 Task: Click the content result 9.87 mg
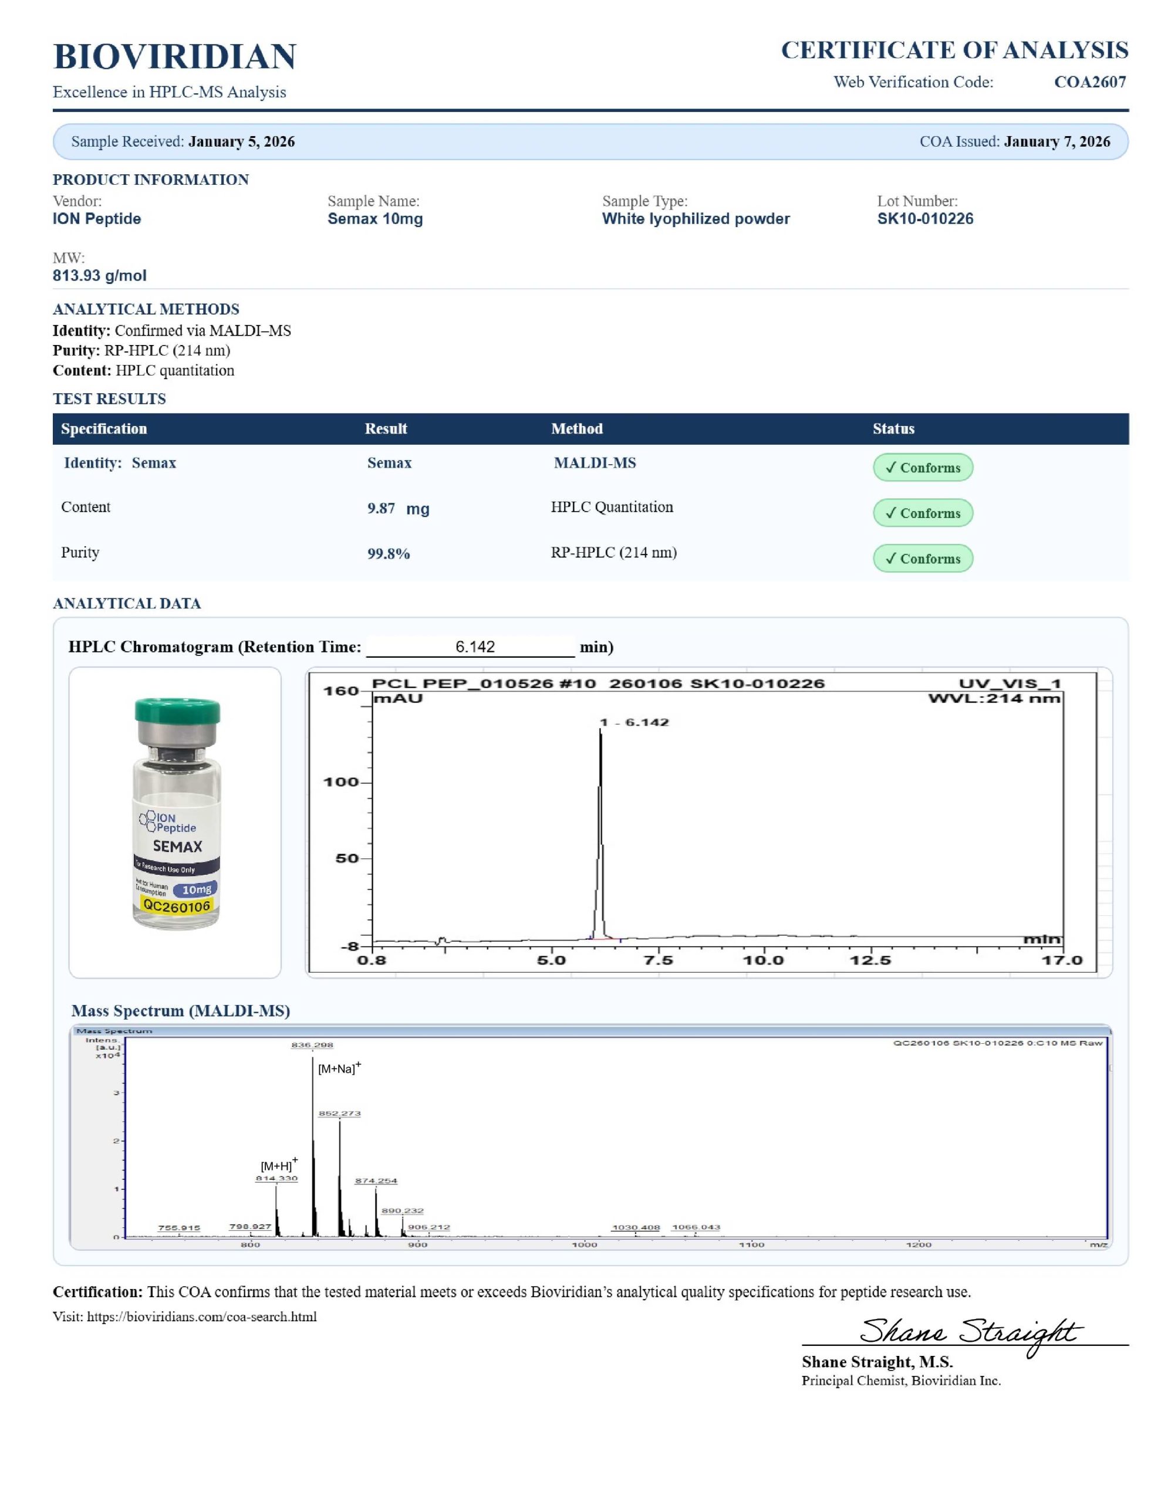pyautogui.click(x=398, y=509)
